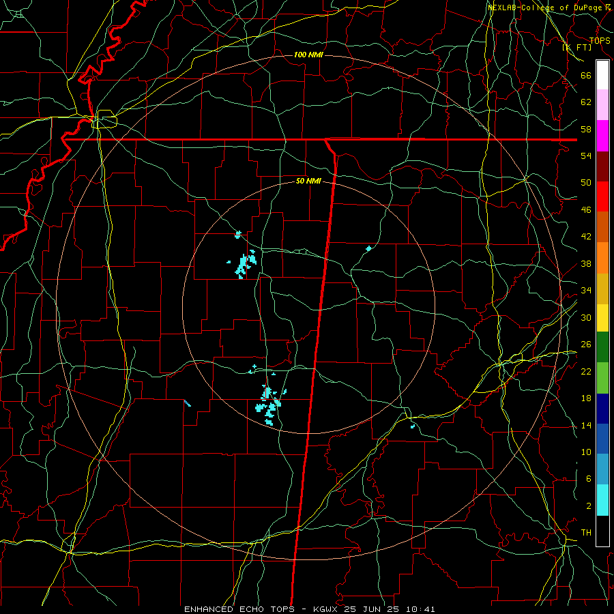Click the medium blue legend swatch

coord(602,439)
